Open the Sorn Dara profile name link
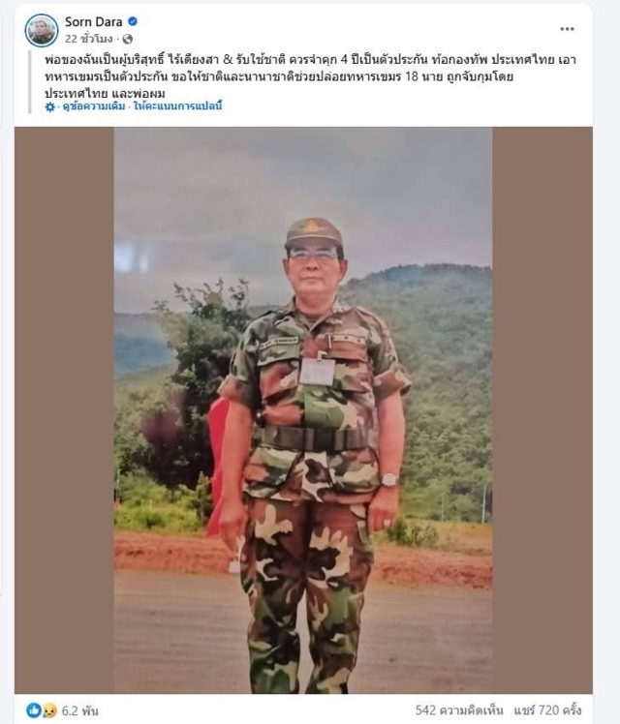This screenshot has width=620, height=724. click(94, 21)
